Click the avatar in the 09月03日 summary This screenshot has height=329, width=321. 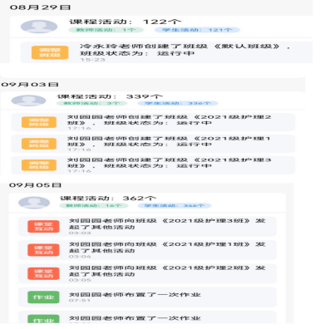coord(28,101)
